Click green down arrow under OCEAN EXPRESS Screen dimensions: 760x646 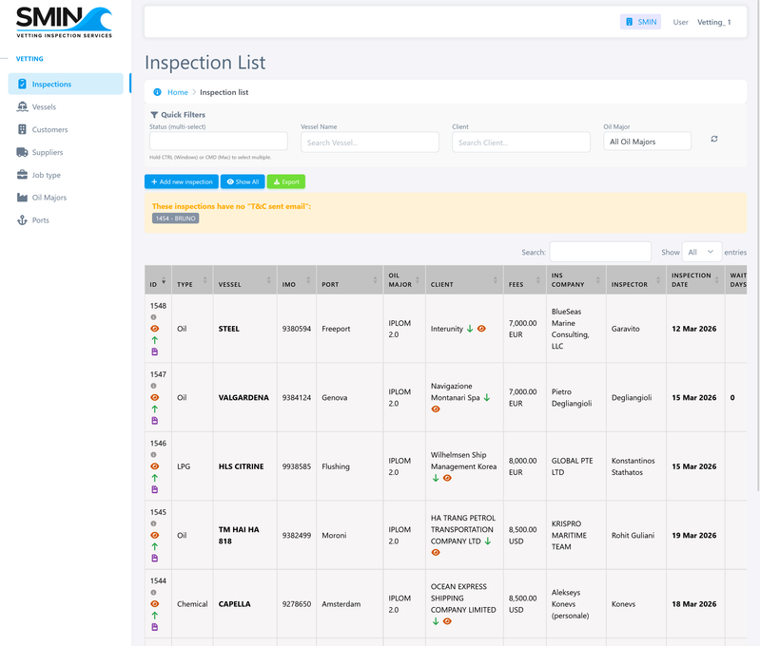(436, 621)
